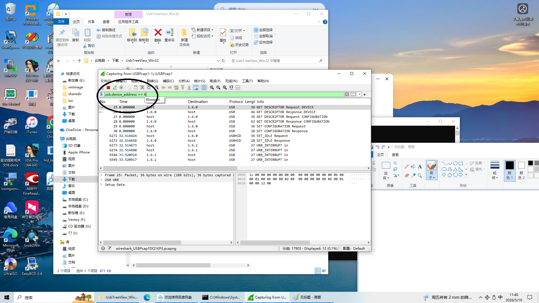The image size is (539, 303).
Task: Toggle the Chinese input mode indicator 中
Action: pos(500,297)
